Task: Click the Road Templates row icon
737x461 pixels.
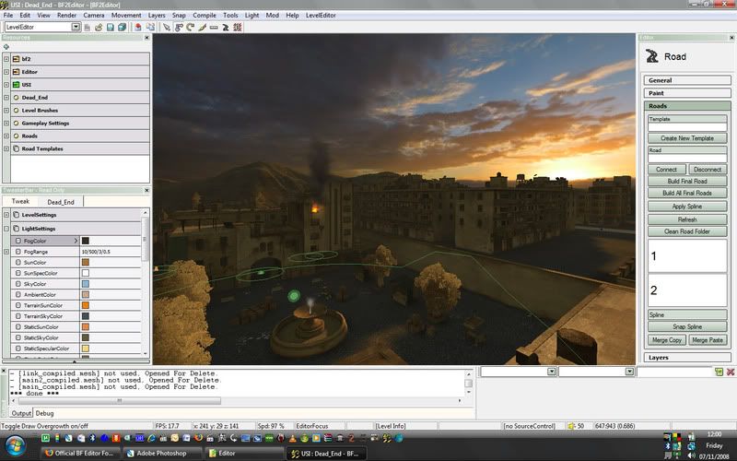Action: pos(16,148)
